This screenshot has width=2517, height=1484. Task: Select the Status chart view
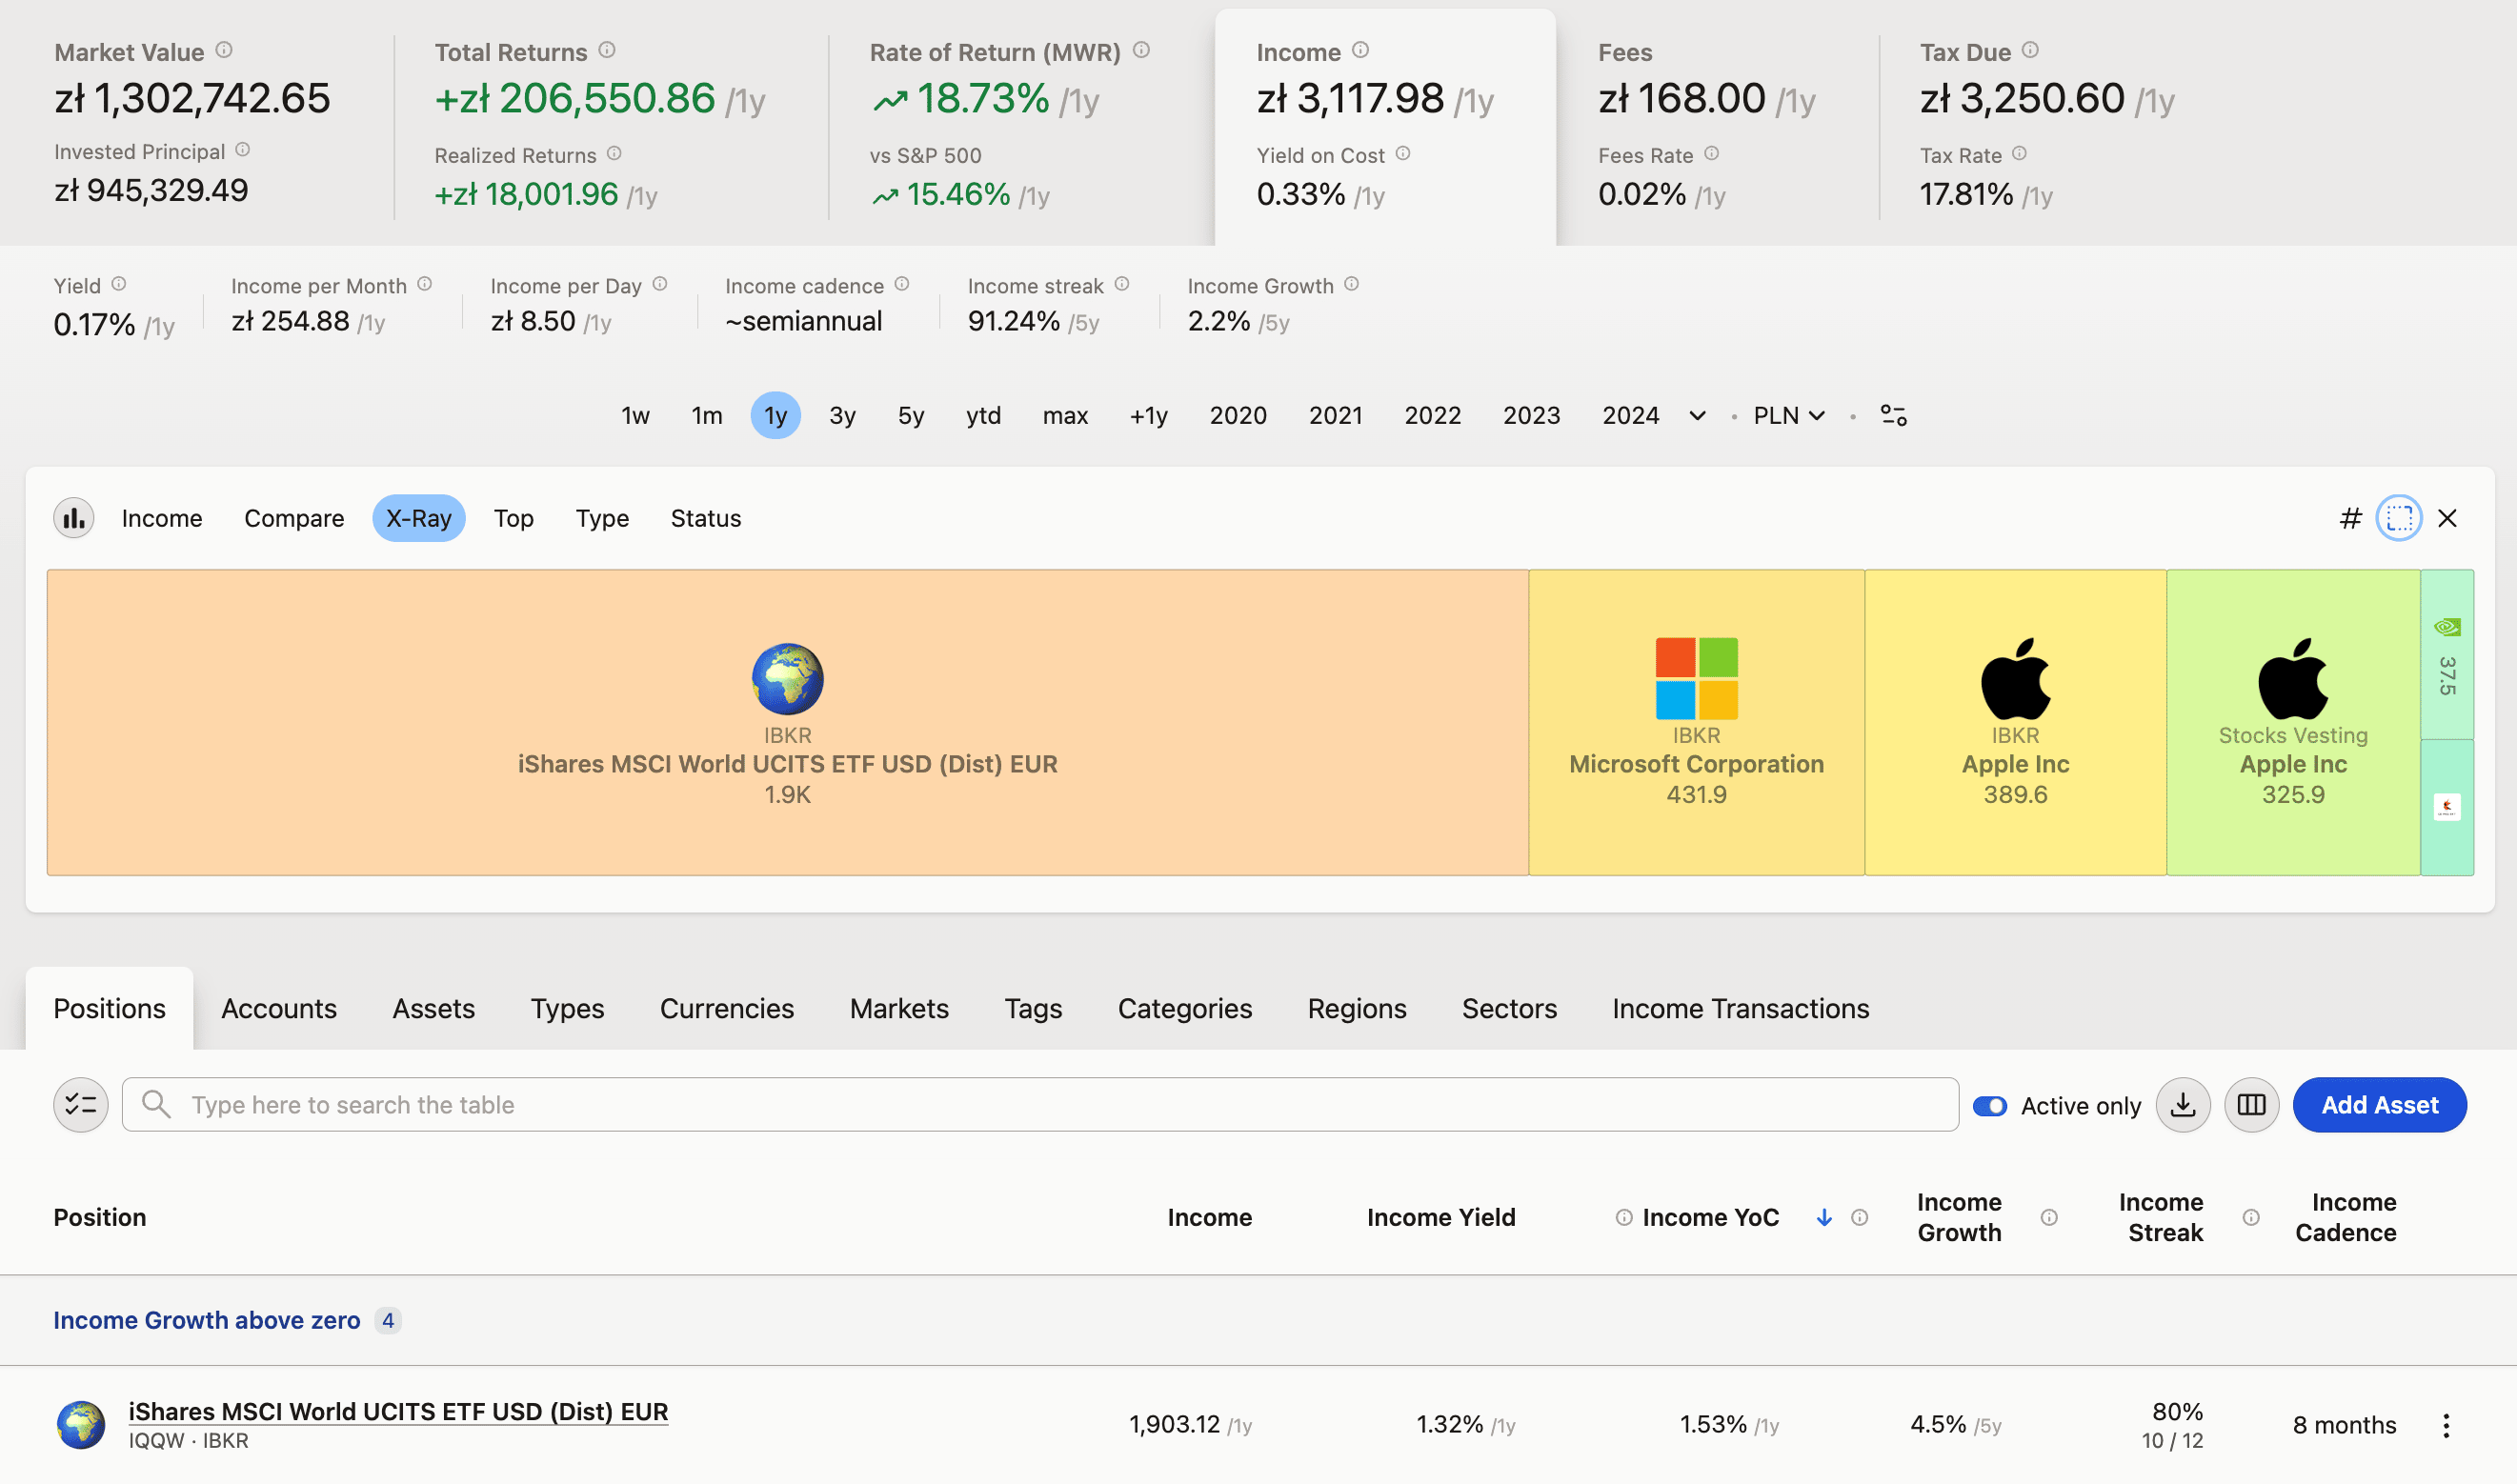point(706,518)
